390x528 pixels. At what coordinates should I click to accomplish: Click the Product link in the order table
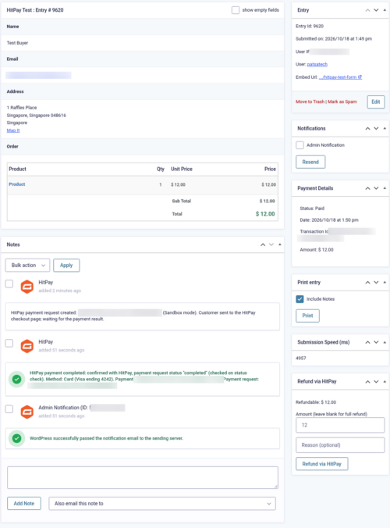[17, 184]
